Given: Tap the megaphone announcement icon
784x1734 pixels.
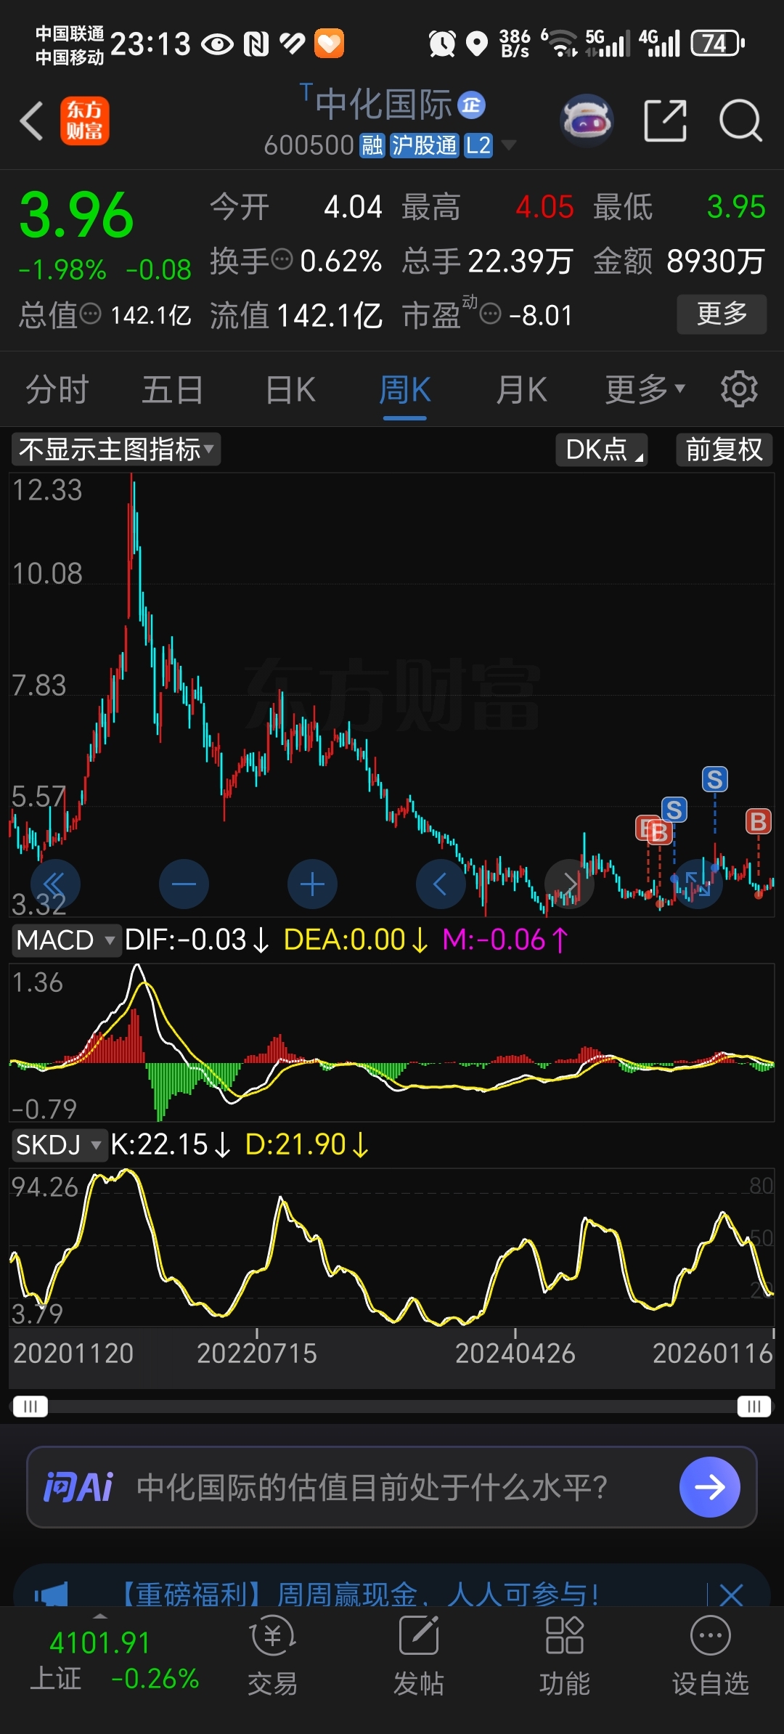Looking at the screenshot, I should 51,1595.
